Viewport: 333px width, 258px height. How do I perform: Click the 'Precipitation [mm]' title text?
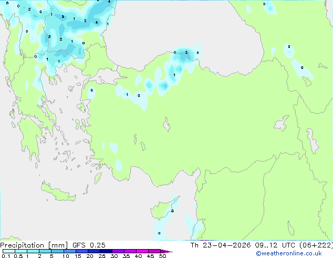(34, 245)
